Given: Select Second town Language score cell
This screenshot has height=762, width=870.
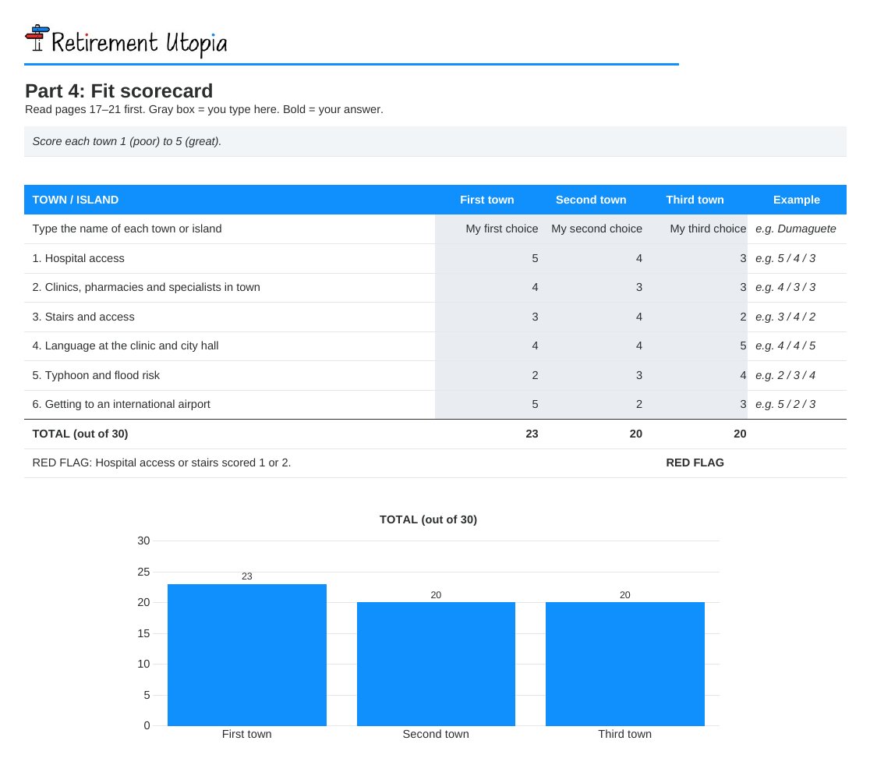Looking at the screenshot, I should tap(592, 346).
